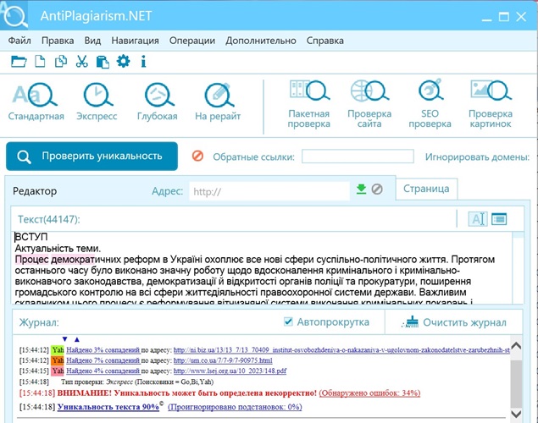Open the Навигация menu
538x423 pixels.
coord(136,41)
